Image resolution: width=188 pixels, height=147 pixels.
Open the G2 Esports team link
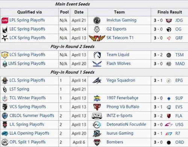pos(117,29)
